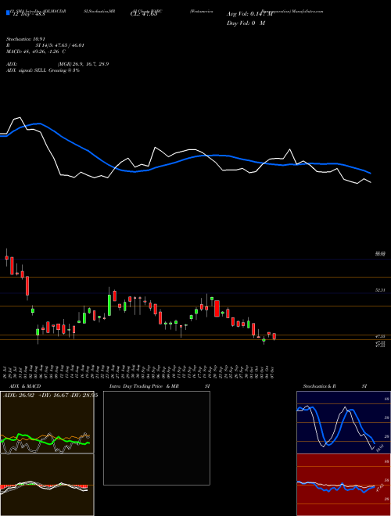Open the ADX indicator chart panel

pyautogui.click(x=47, y=422)
